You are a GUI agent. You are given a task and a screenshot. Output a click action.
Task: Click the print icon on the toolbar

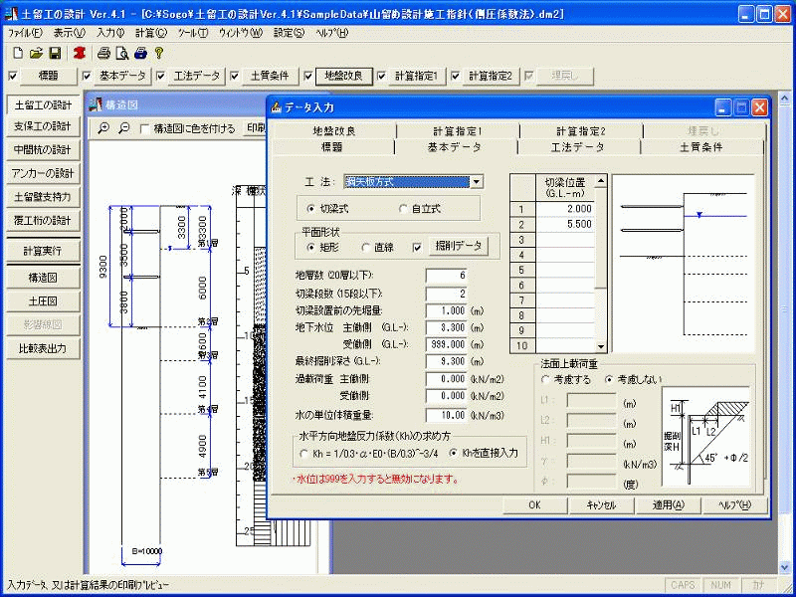(x=105, y=53)
